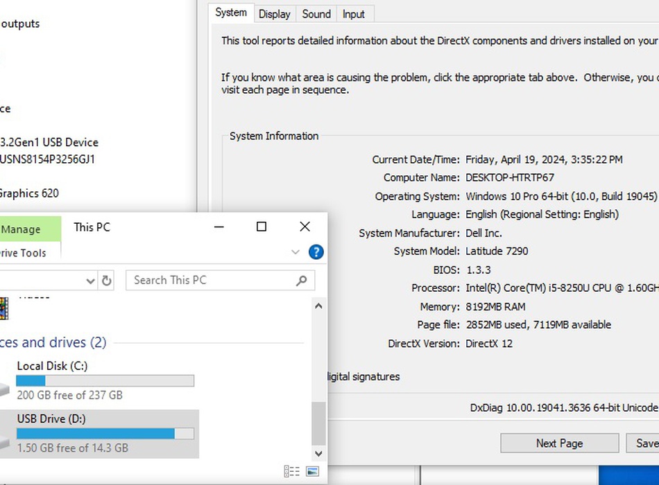This screenshot has width=659, height=485.
Task: Expand the ribbon using the chevron
Action: (295, 252)
